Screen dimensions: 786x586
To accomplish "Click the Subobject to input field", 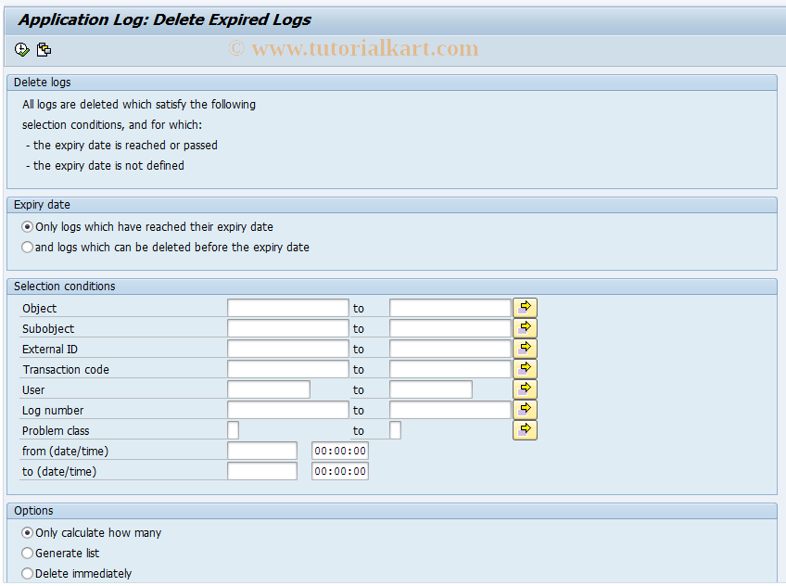I will pos(448,327).
